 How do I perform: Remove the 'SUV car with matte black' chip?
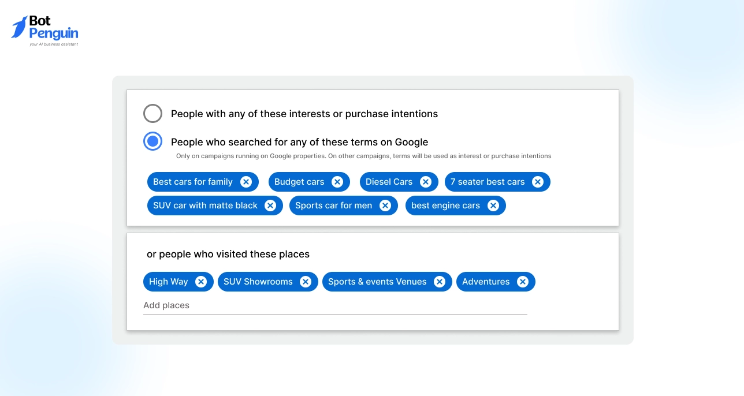pyautogui.click(x=270, y=205)
